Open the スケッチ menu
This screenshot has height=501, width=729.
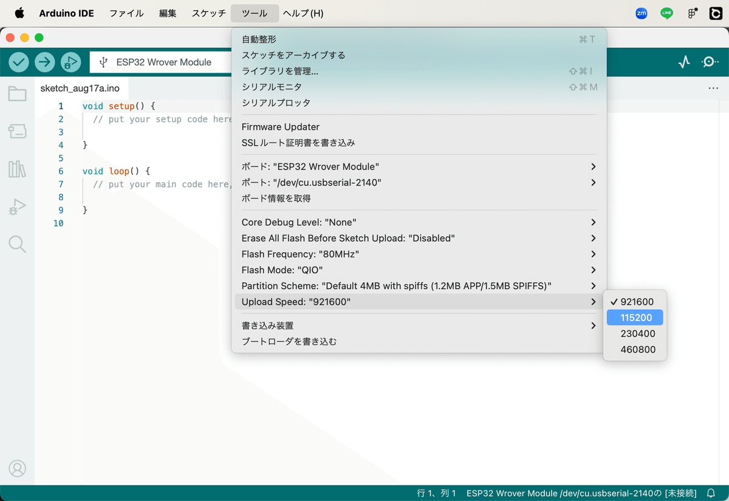[208, 13]
